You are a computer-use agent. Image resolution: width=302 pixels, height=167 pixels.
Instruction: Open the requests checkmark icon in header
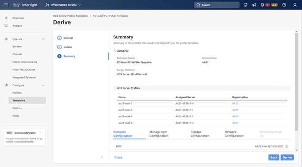tap(246, 5)
